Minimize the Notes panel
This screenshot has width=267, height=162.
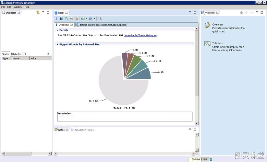click(x=190, y=129)
